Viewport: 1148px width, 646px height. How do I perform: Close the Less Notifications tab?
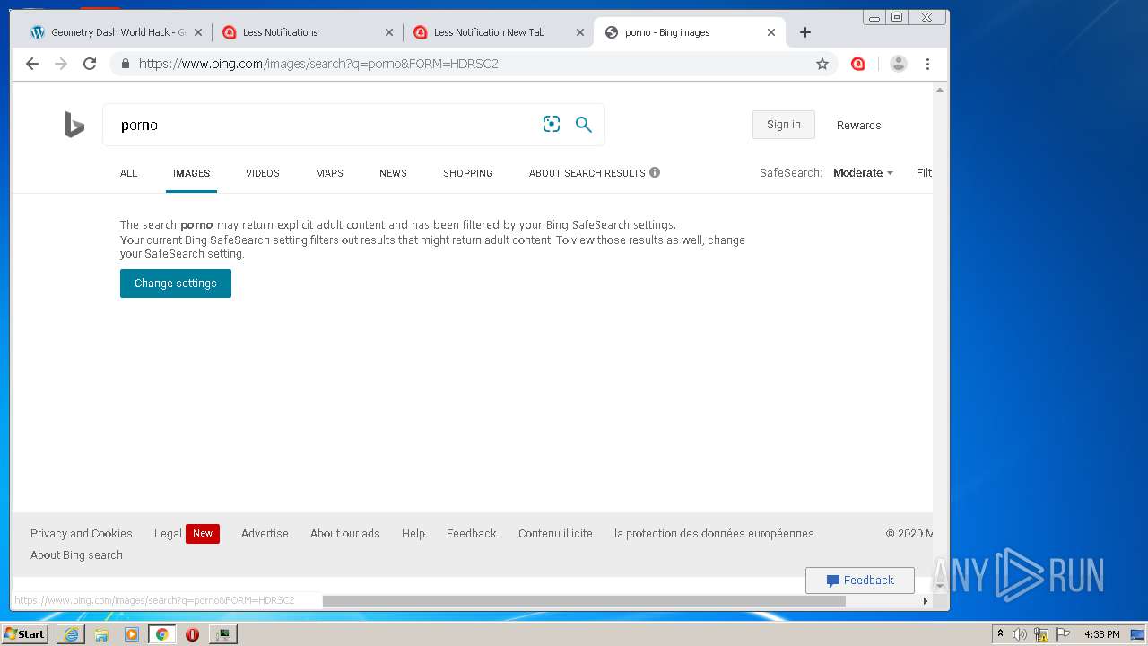389,32
